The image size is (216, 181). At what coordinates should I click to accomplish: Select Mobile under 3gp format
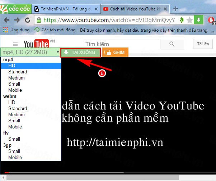tap(31, 157)
